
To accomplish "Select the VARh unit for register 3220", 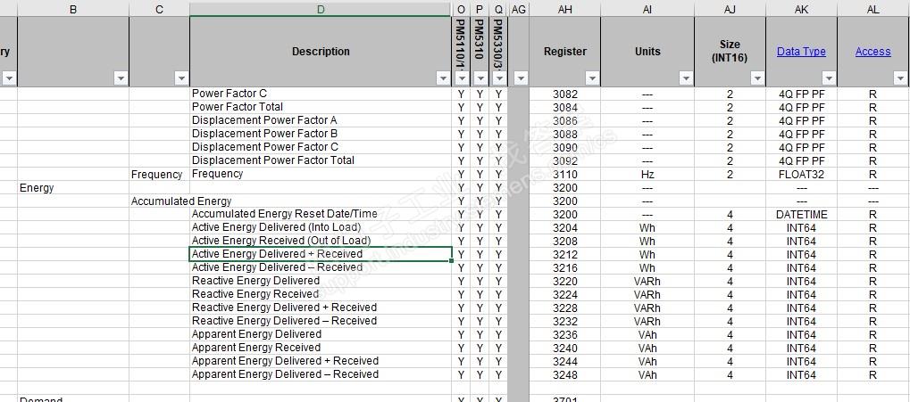I will coord(647,281).
